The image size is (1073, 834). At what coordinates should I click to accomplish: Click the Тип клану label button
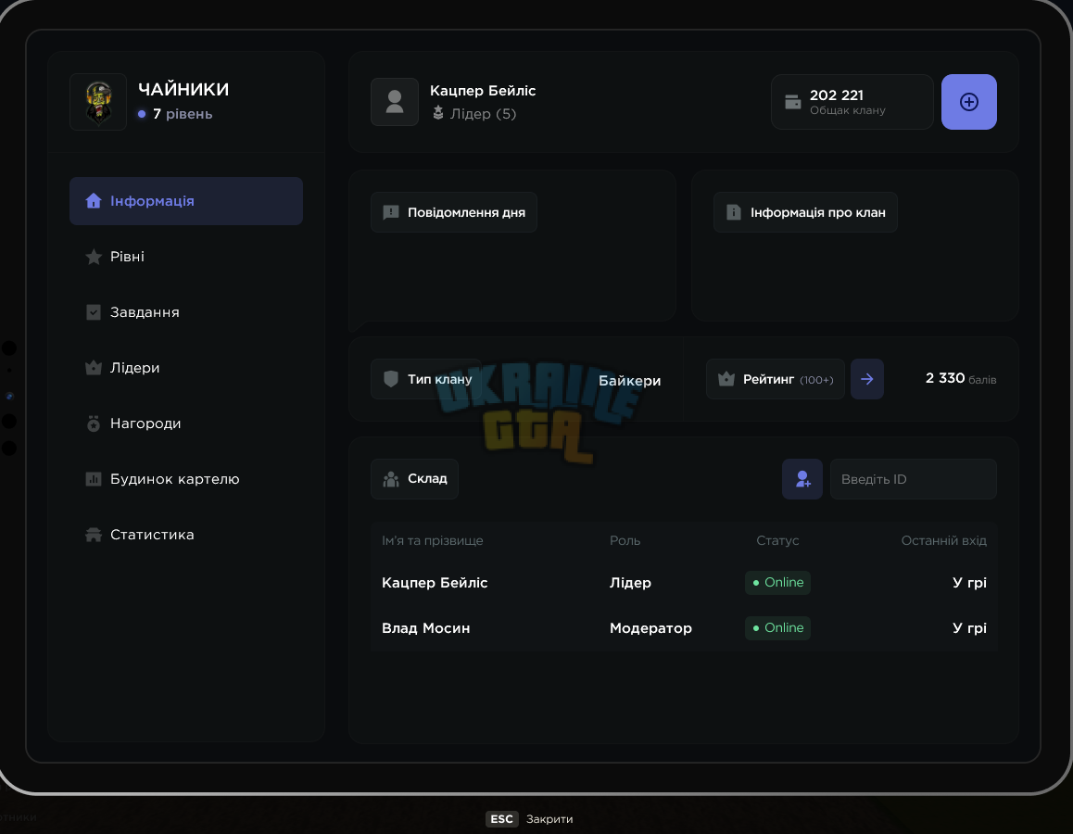(x=427, y=379)
